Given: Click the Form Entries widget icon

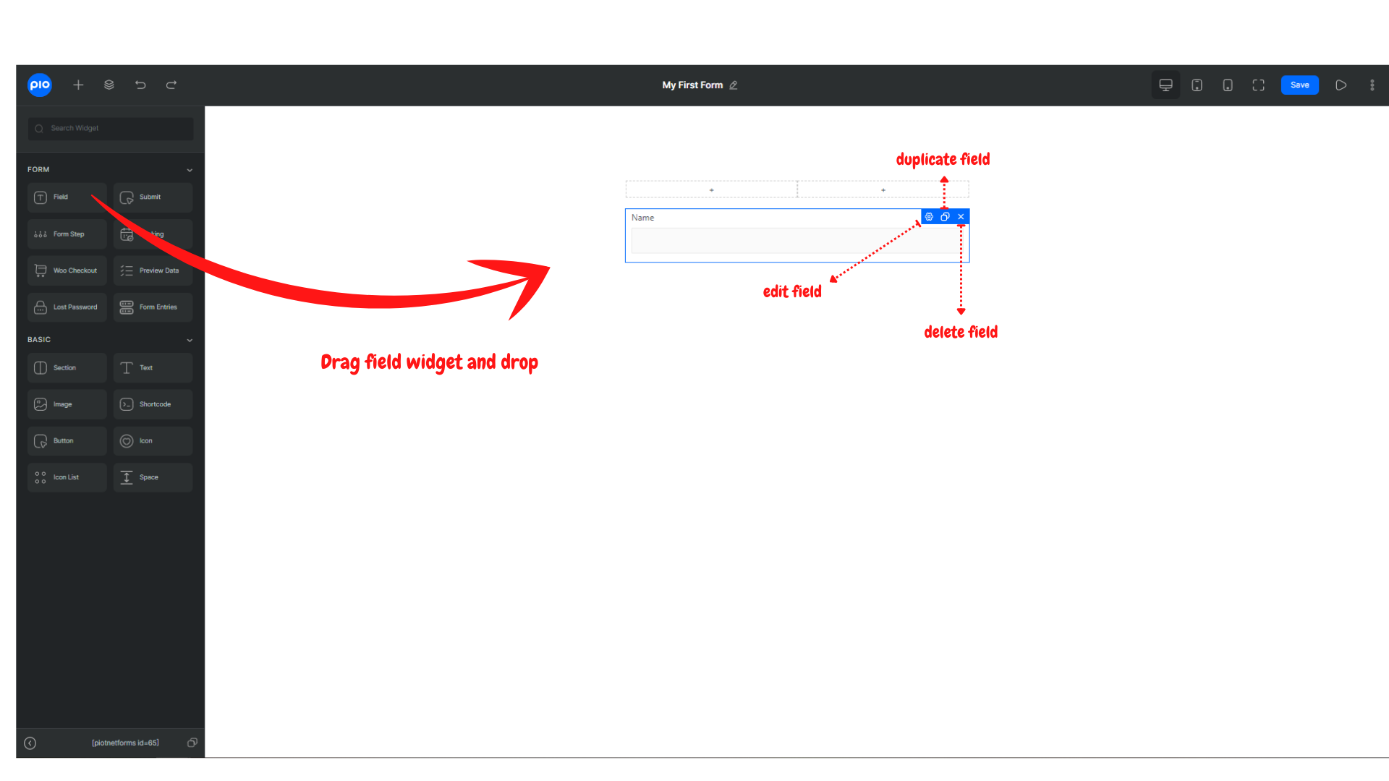Looking at the screenshot, I should (x=126, y=306).
